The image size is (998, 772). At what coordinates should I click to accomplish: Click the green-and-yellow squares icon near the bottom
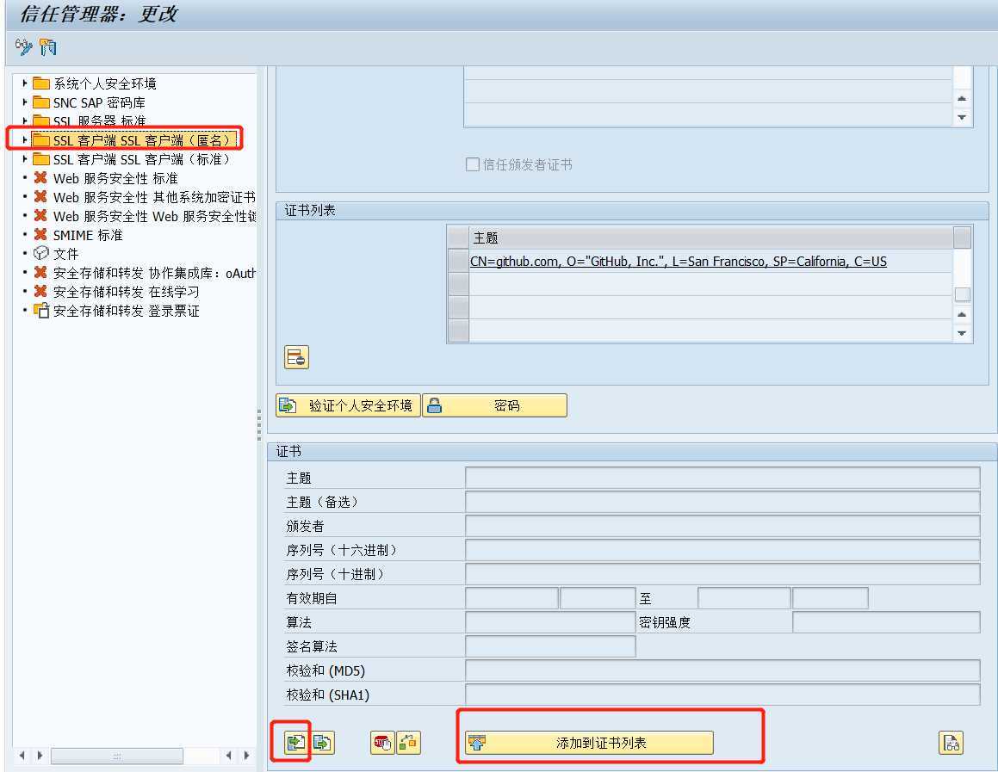tap(409, 742)
